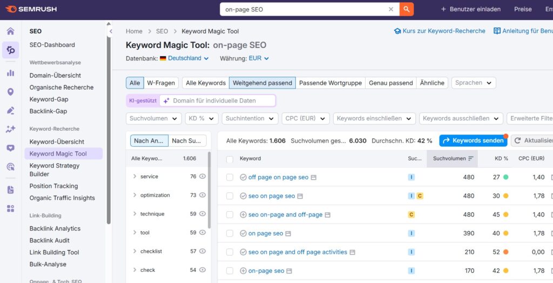
Task: Open the KD % filter dropdown
Action: pyautogui.click(x=202, y=119)
